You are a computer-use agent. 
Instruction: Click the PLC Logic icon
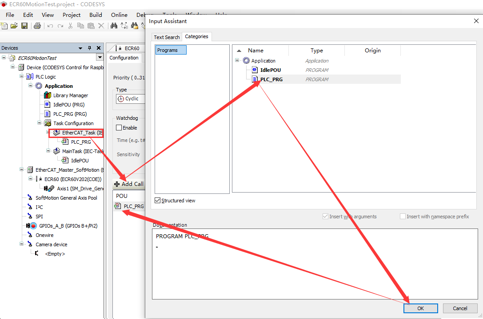30,77
